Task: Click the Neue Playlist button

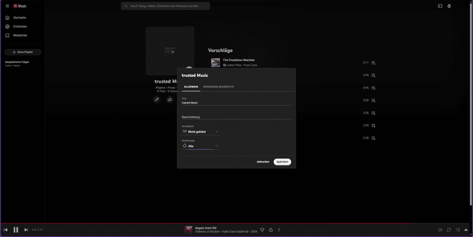Action: click(x=22, y=52)
